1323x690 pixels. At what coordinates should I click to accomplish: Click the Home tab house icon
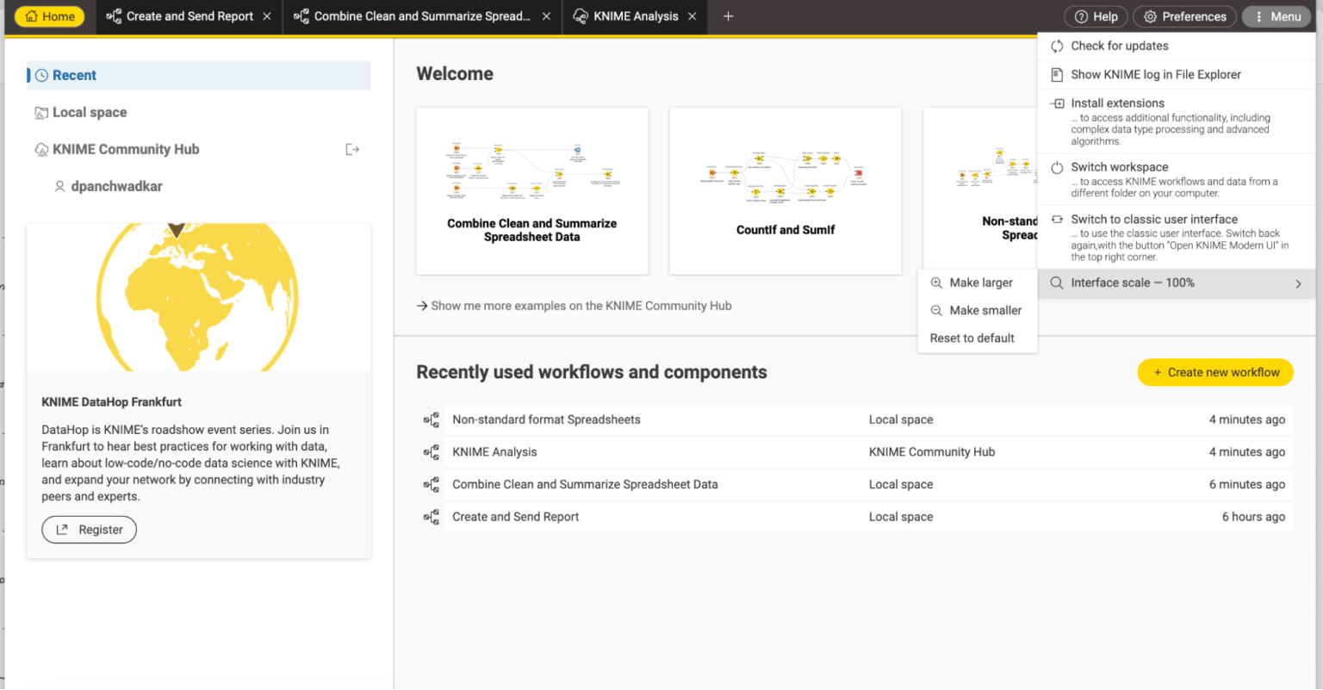point(31,16)
